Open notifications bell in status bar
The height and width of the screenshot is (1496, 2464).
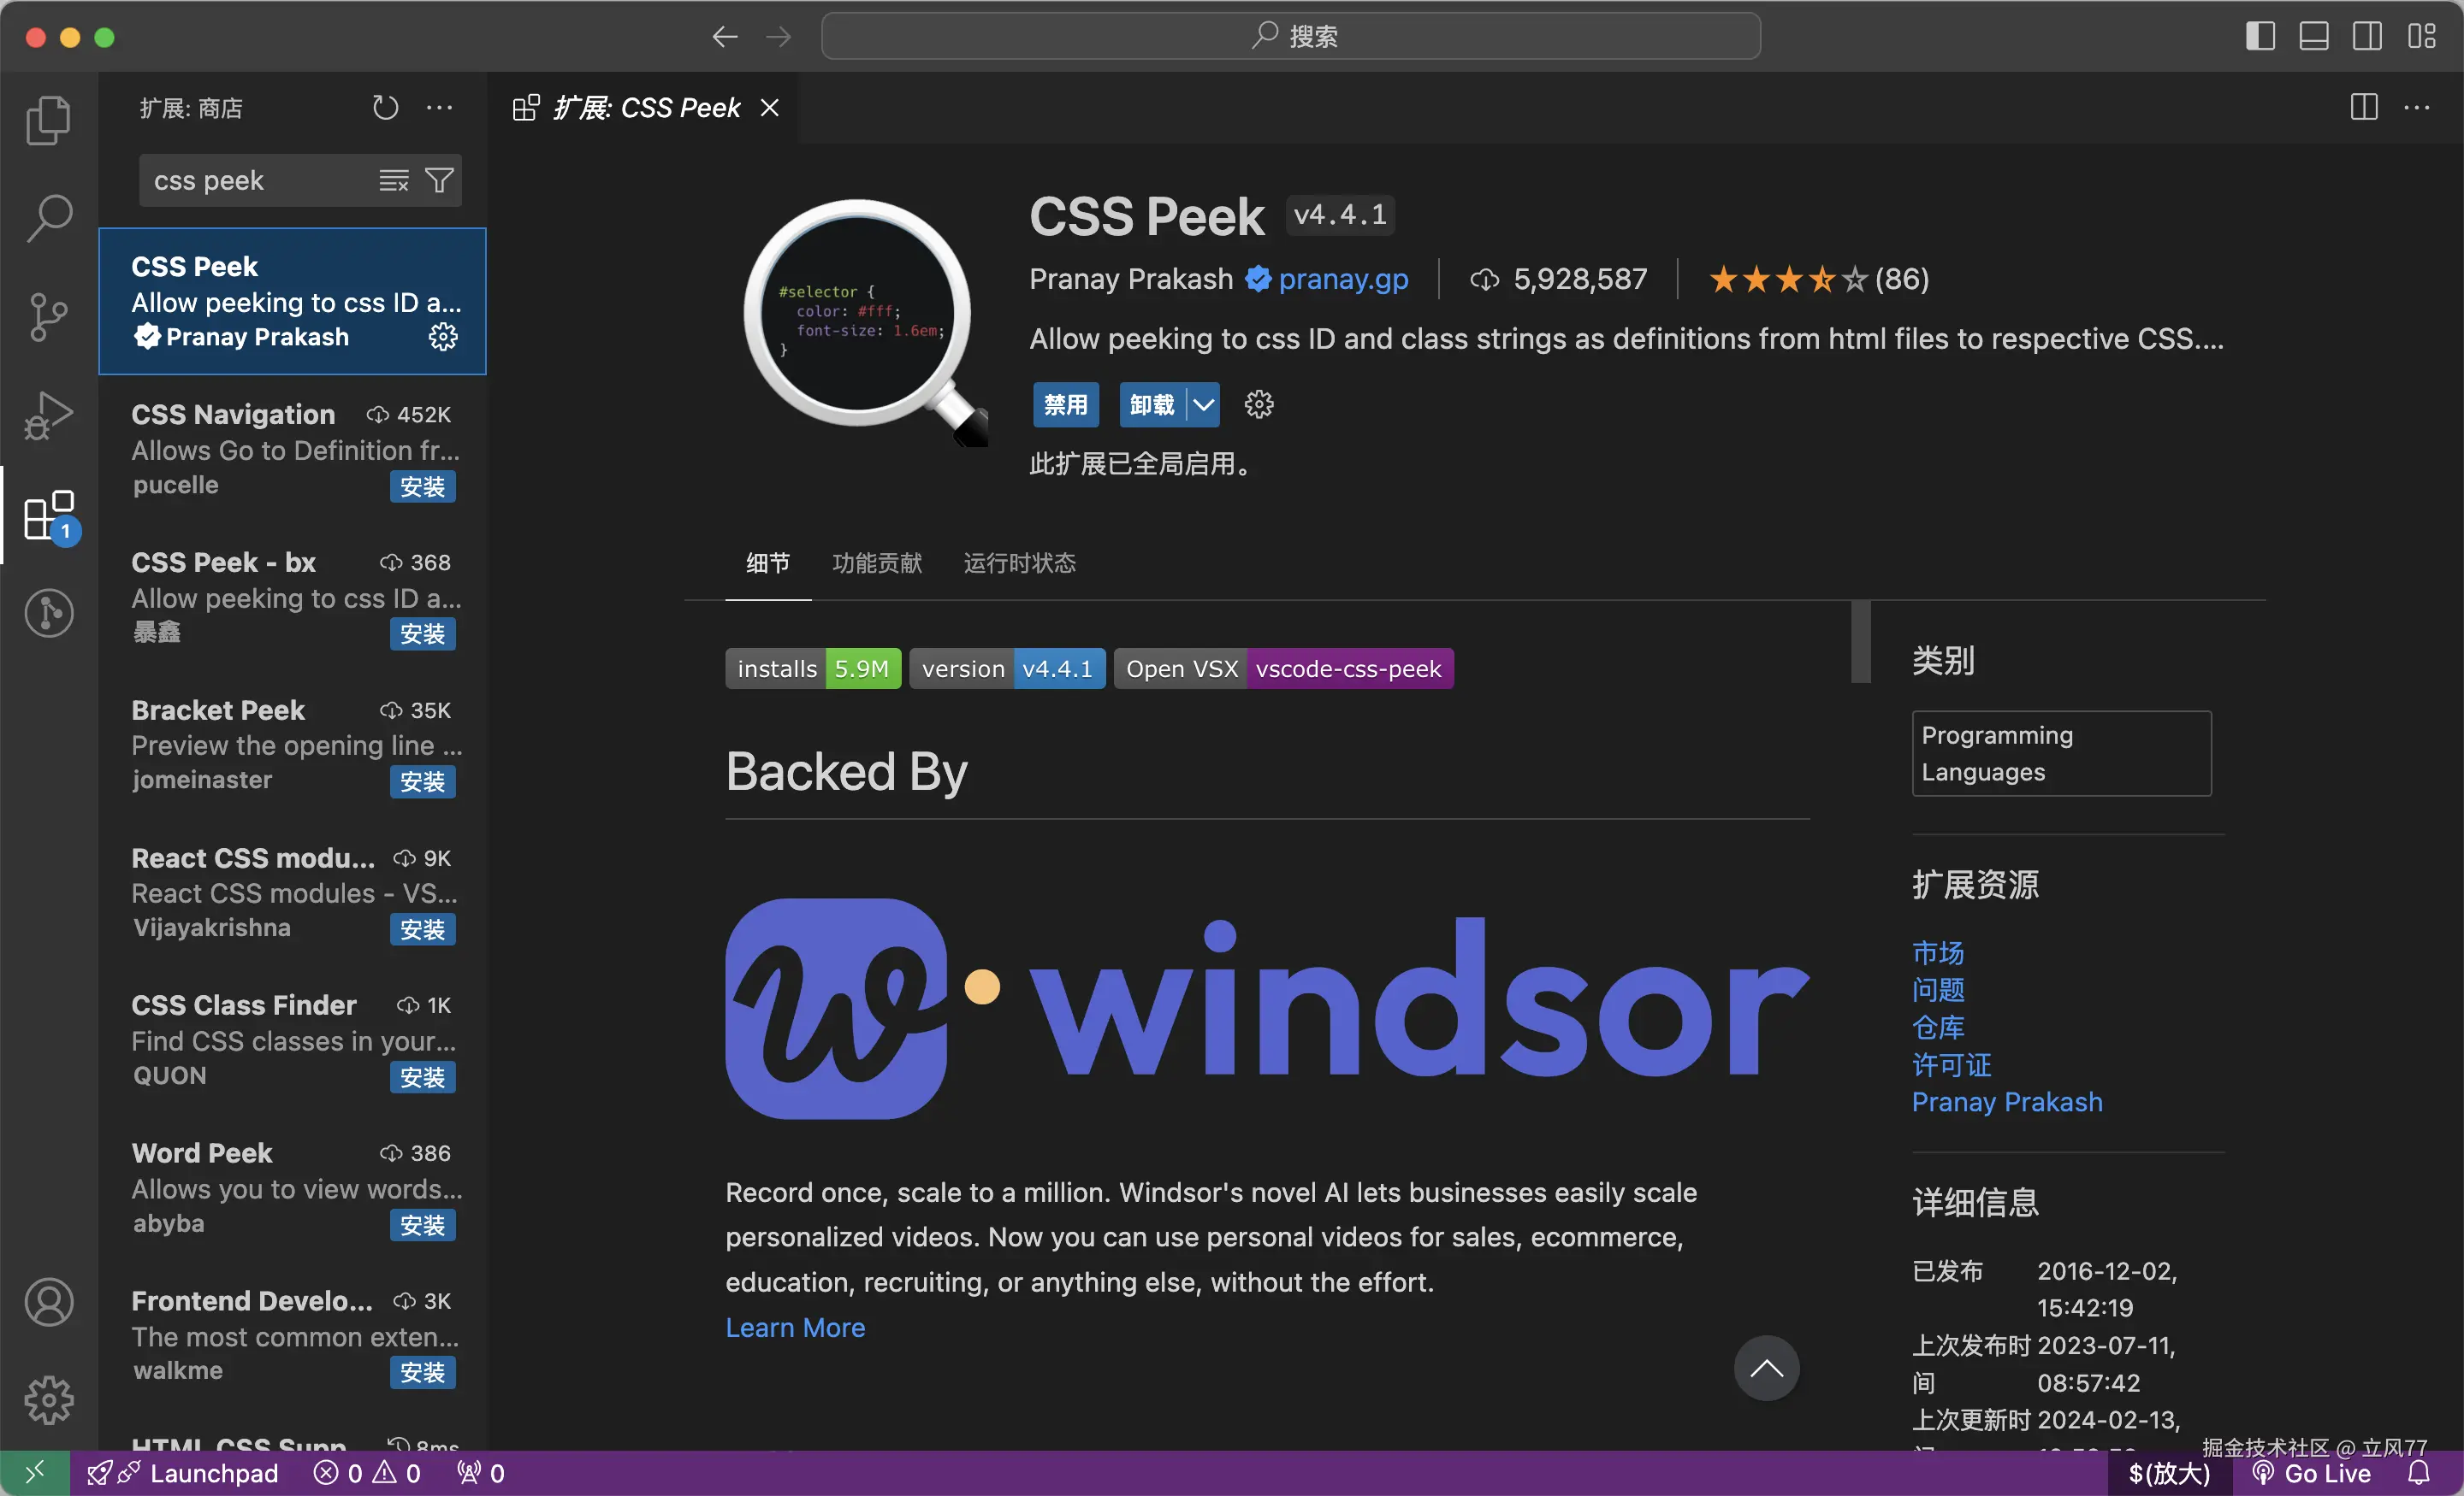pos(2419,1473)
